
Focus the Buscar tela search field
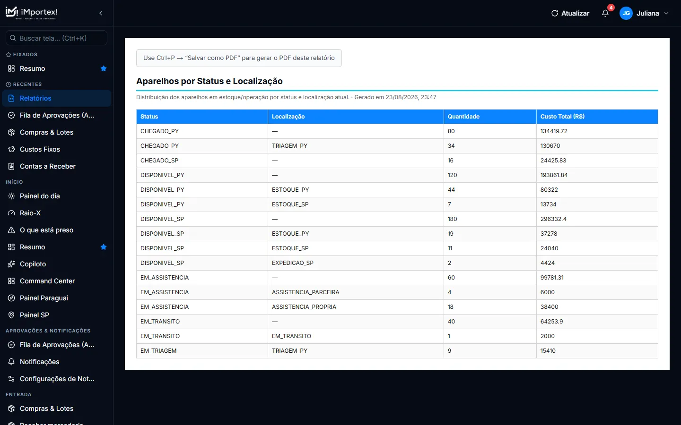click(56, 38)
